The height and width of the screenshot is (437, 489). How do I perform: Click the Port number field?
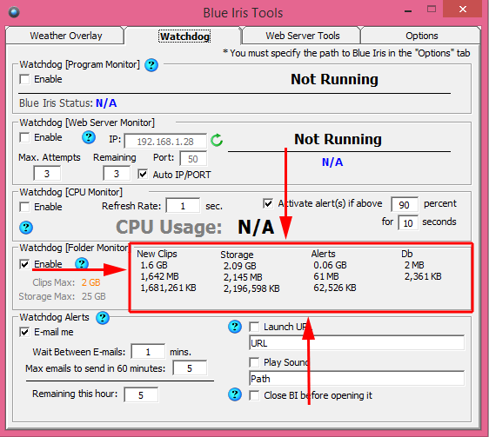click(193, 159)
